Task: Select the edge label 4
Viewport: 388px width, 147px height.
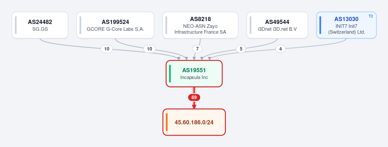Action: click(x=280, y=49)
